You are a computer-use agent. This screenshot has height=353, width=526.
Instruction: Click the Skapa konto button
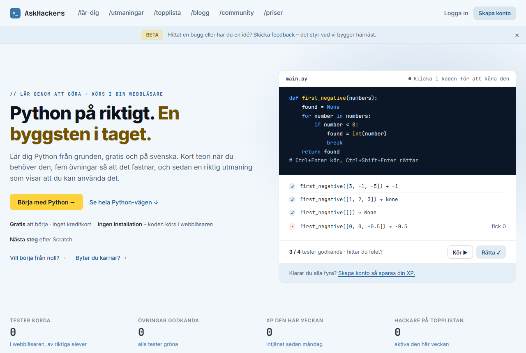pos(495,13)
